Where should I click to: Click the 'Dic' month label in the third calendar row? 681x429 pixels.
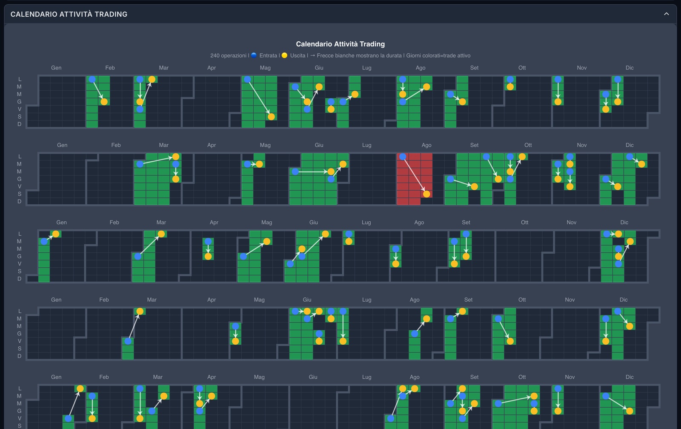(624, 222)
